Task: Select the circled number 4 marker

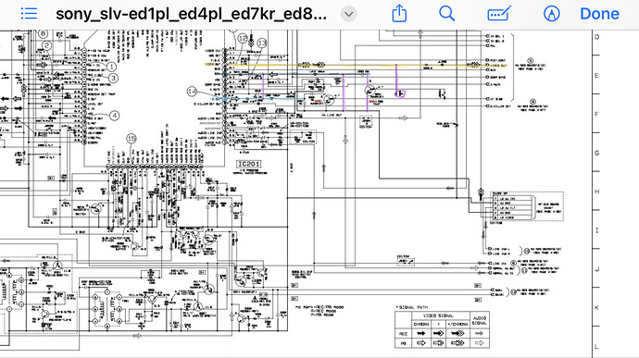Action: point(115,116)
